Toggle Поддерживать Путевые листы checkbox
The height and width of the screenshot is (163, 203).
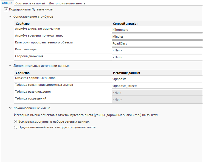[x=6, y=9]
